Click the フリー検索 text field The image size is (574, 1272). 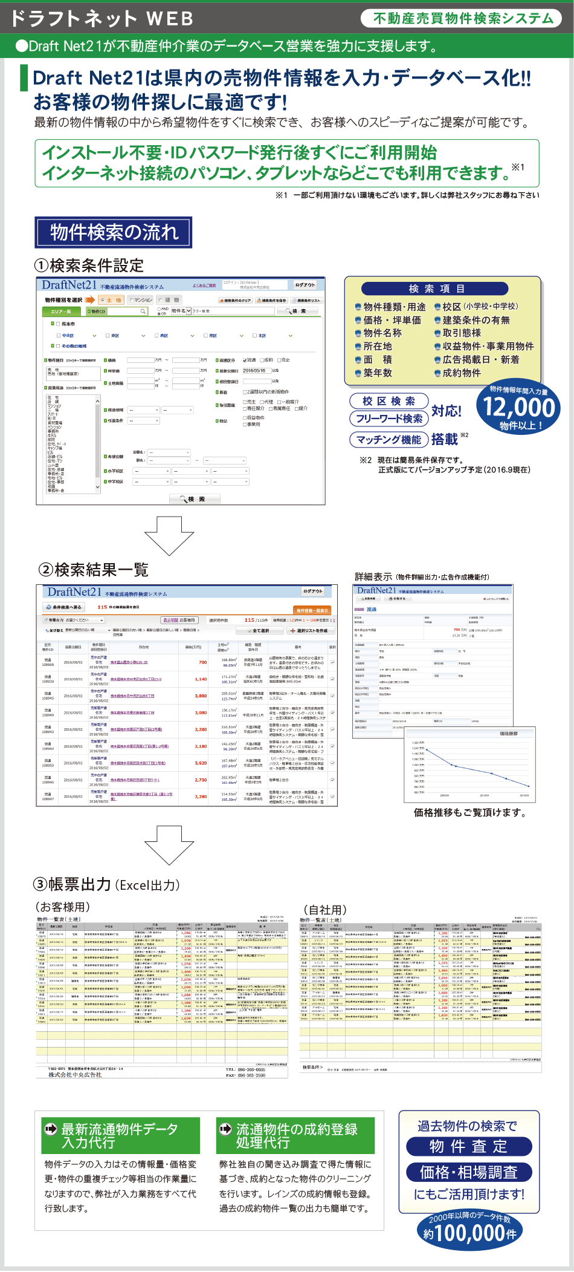pyautogui.click(x=233, y=311)
